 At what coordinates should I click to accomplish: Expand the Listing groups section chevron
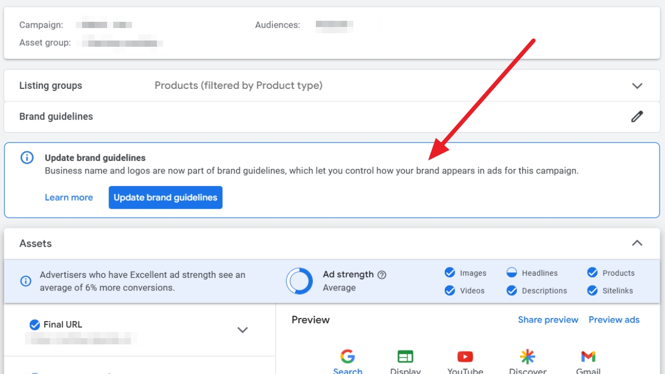(x=637, y=86)
